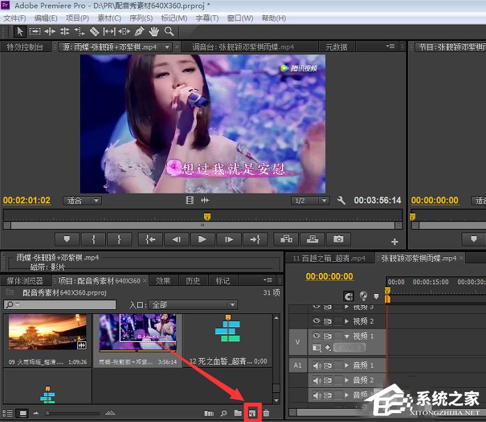Create a new bin with the folder icon
Image resolution: width=486 pixels, height=422 pixels.
238,414
